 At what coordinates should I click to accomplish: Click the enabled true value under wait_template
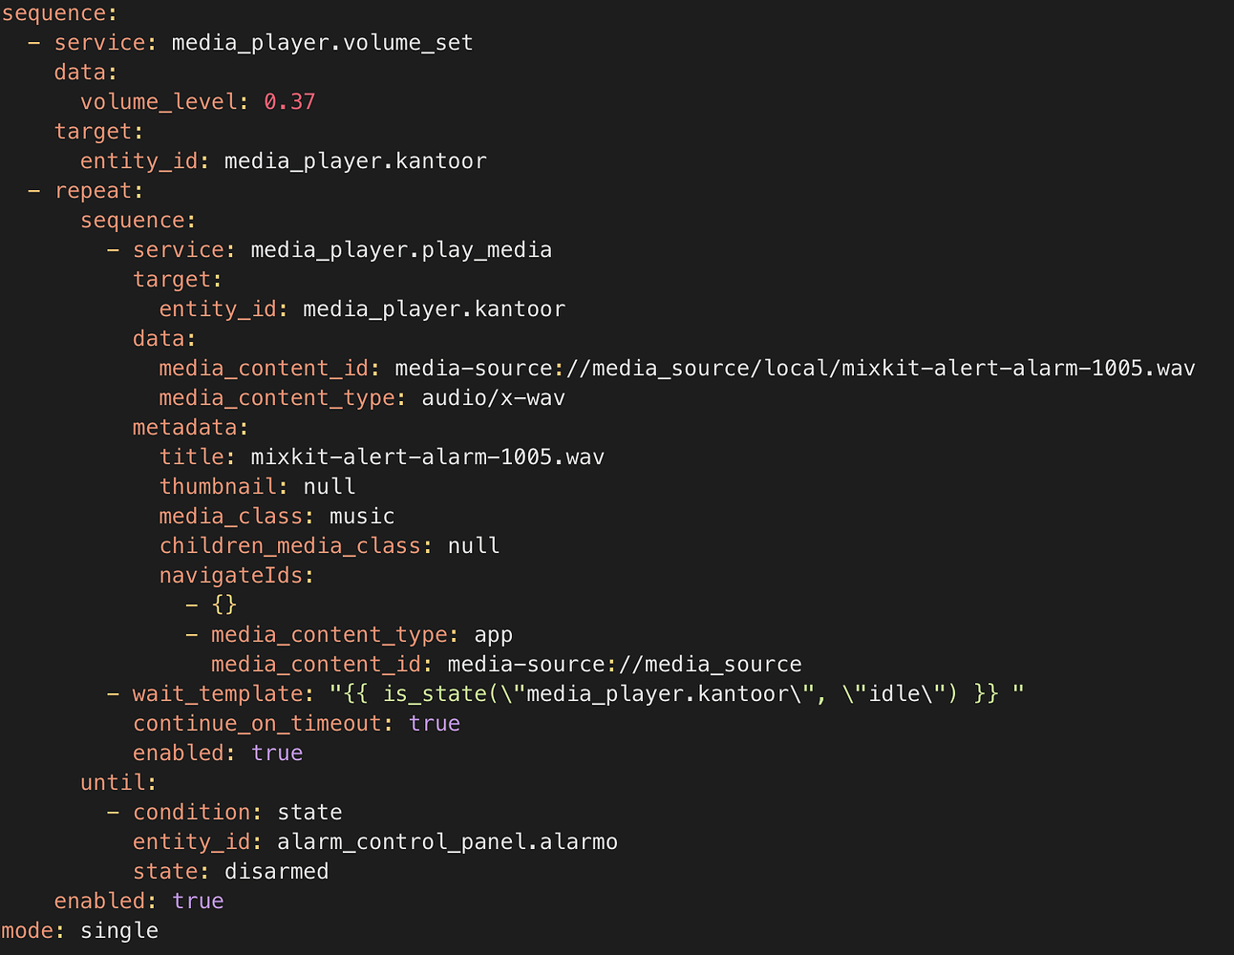click(x=277, y=753)
